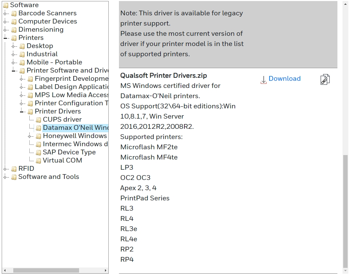This screenshot has height=274, width=349.
Task: Click the red download arrow icon
Action: tap(263, 80)
